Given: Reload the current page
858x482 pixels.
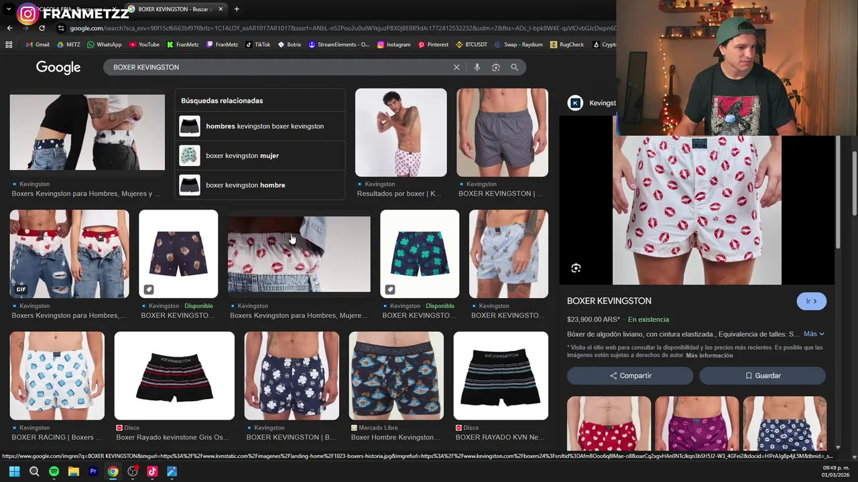Looking at the screenshot, I should [x=42, y=28].
